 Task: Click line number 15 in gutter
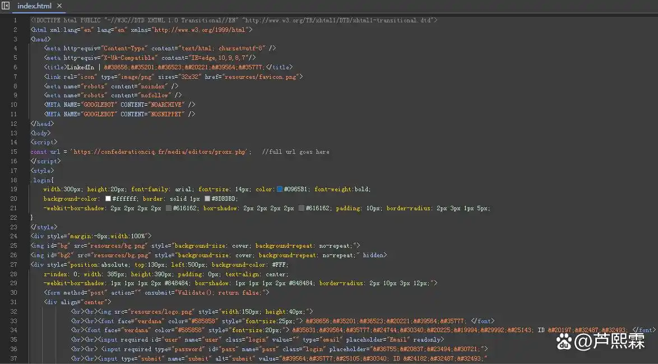14,152
